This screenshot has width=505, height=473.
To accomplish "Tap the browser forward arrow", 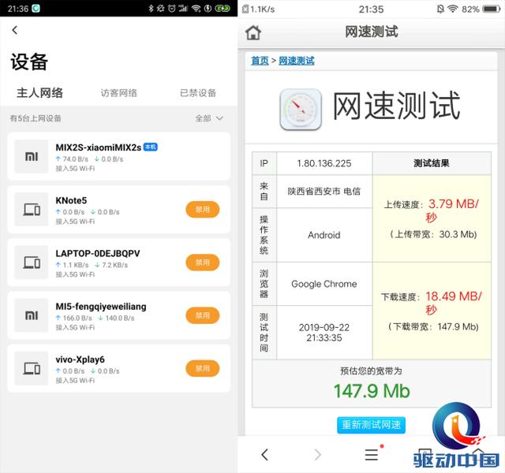I will tap(318, 455).
